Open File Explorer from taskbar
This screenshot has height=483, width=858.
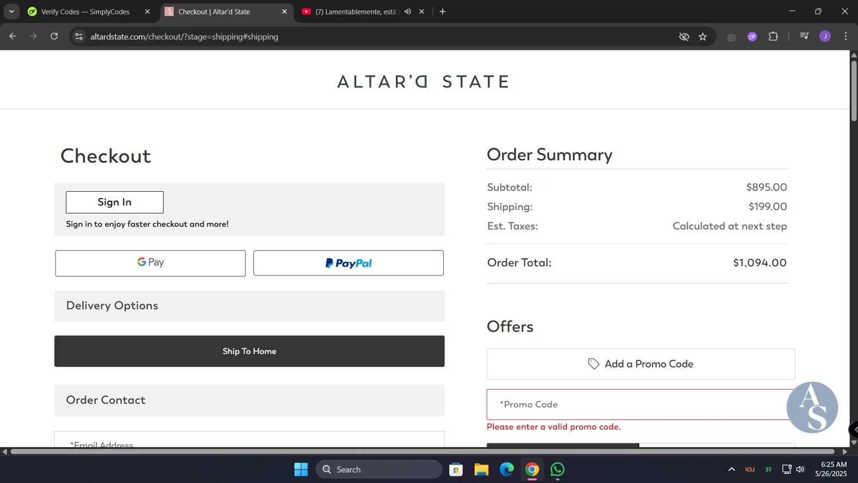[x=481, y=469]
